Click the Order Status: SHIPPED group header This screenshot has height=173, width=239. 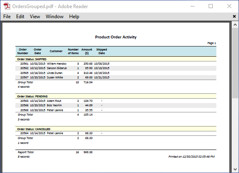[116, 59]
